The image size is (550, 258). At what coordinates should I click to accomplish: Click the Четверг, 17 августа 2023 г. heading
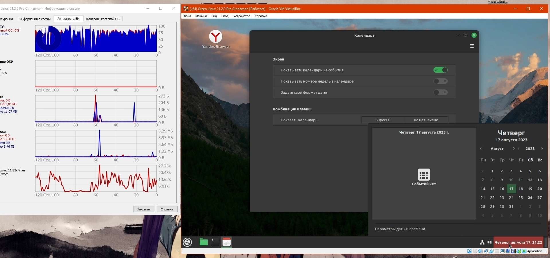pyautogui.click(x=424, y=132)
